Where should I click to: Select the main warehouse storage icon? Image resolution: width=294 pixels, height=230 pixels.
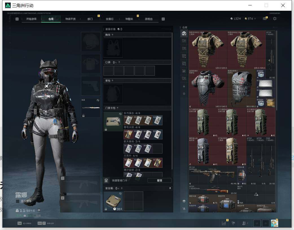[x=184, y=34]
